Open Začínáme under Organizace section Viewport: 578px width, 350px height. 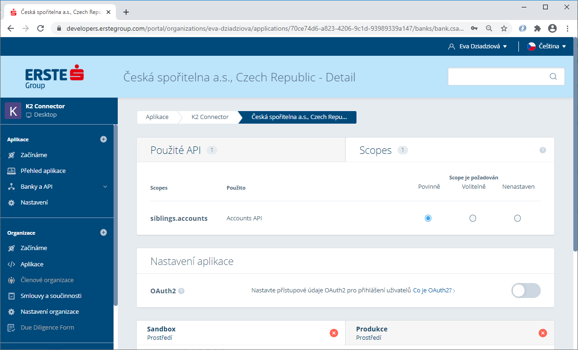click(34, 248)
